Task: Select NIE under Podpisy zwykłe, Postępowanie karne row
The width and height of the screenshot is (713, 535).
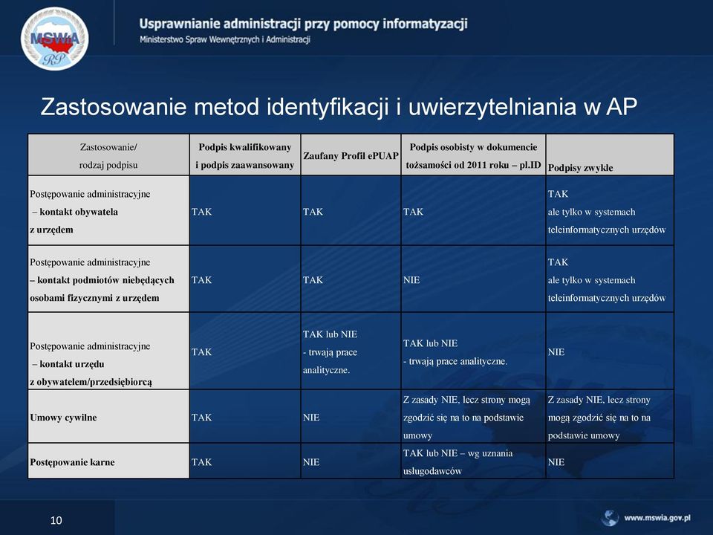Action: tap(556, 462)
